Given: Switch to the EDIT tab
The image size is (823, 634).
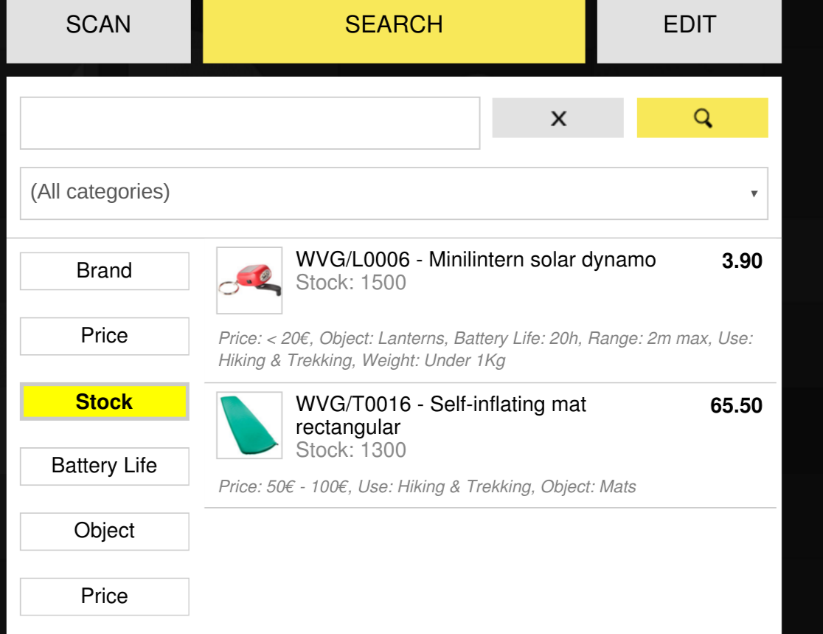Looking at the screenshot, I should coord(689,25).
